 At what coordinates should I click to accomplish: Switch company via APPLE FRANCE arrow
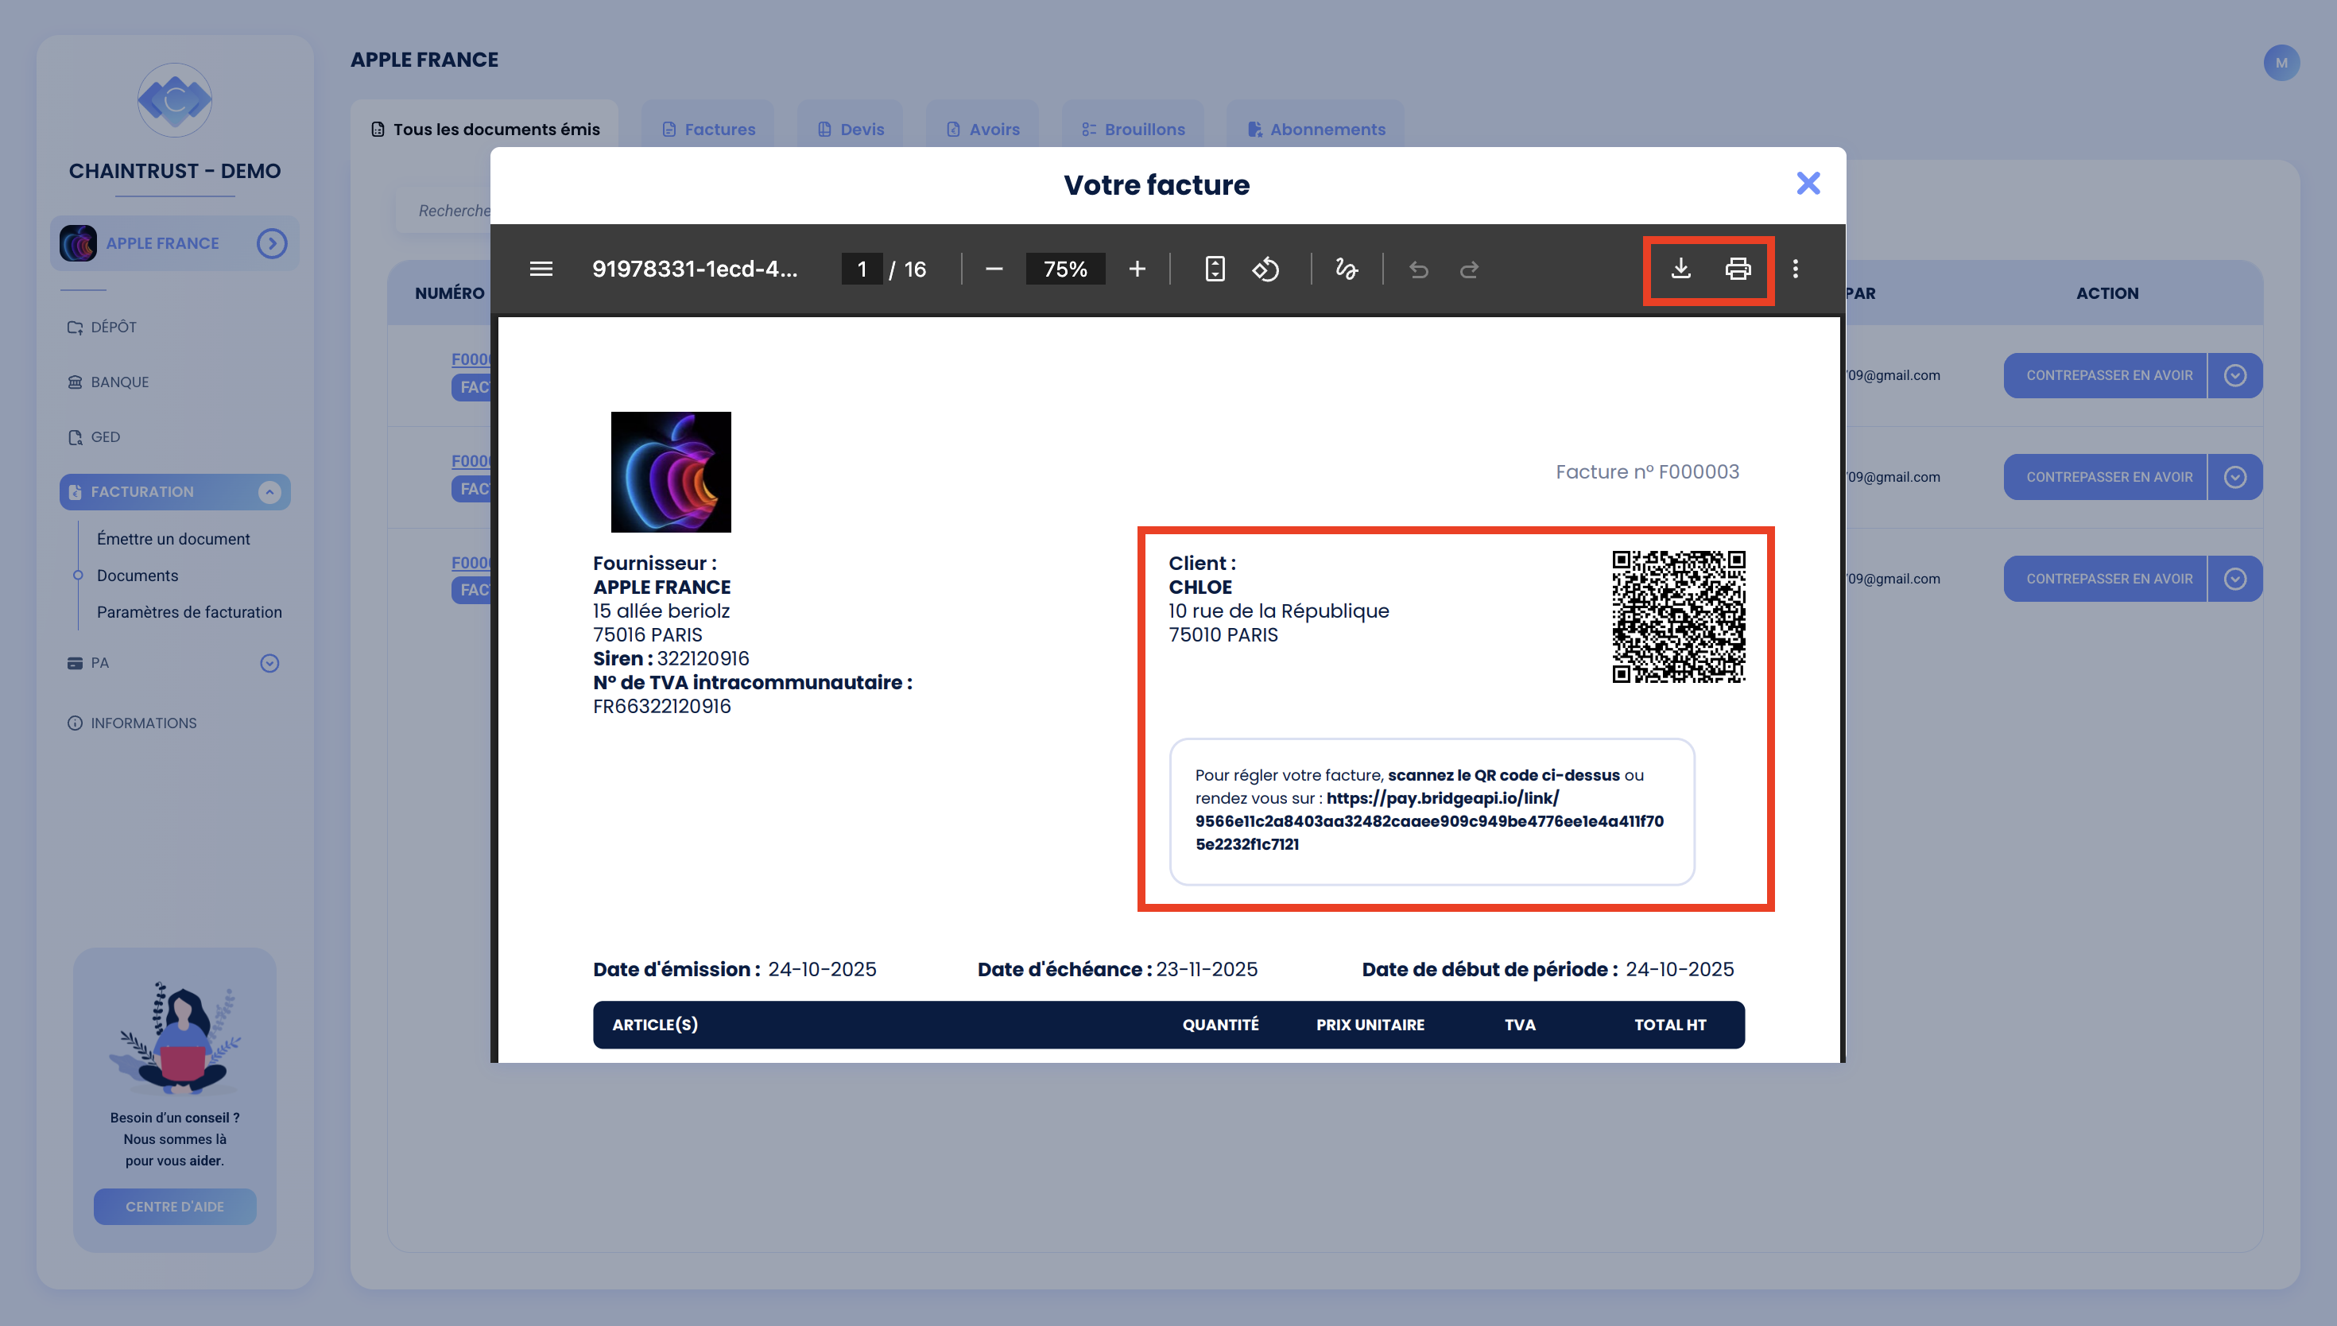tap(271, 243)
